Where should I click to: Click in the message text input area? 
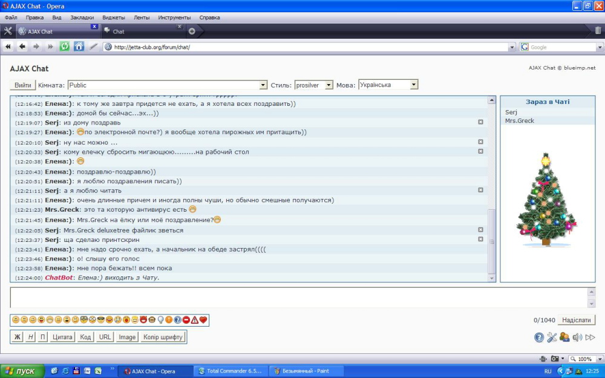point(296,298)
